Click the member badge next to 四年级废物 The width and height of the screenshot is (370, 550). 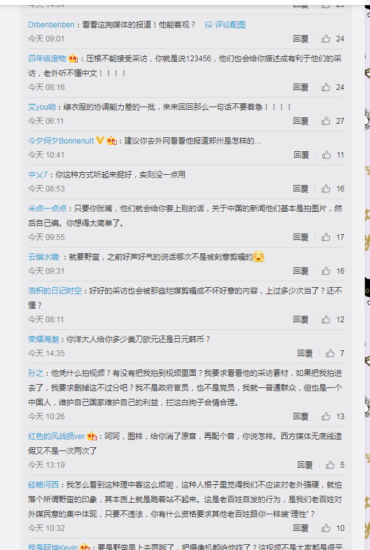coord(73,58)
